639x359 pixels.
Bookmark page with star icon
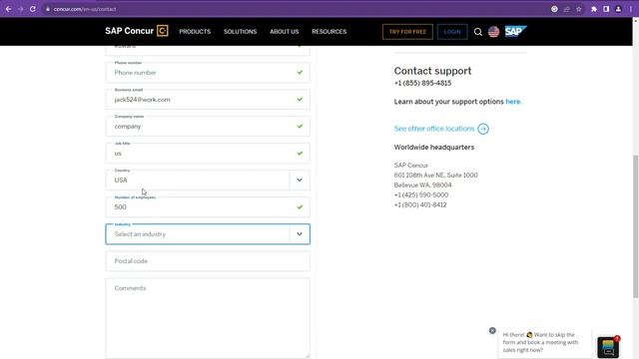click(579, 9)
